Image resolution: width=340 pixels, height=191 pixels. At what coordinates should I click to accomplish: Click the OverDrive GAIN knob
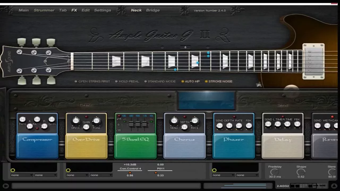tap(86, 127)
